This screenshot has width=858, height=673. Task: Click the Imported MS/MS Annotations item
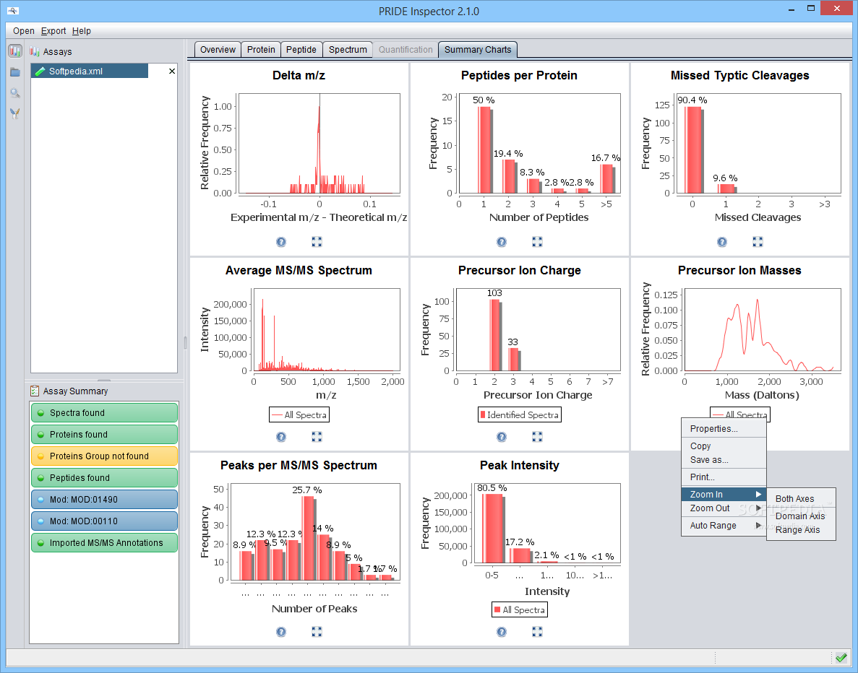click(105, 543)
